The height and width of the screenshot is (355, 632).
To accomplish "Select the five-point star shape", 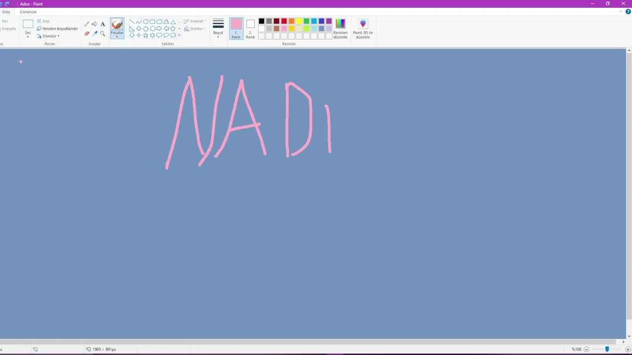I will coord(146,35).
